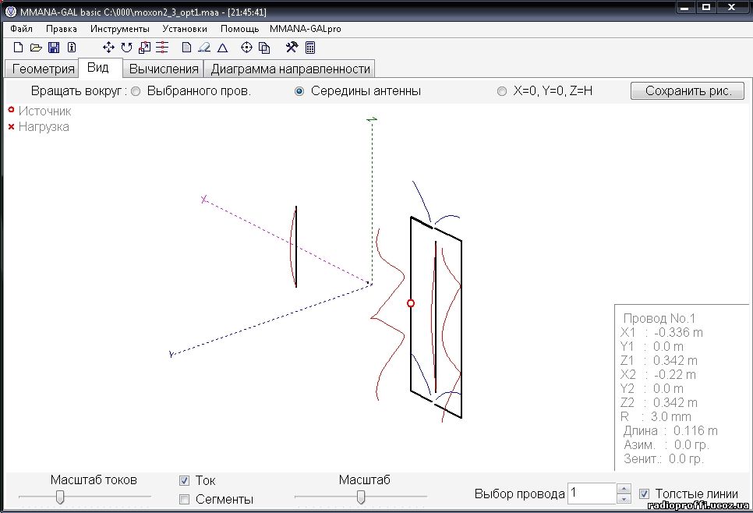Click the text page icon
Image resolution: width=753 pixels, height=513 pixels.
[x=187, y=47]
